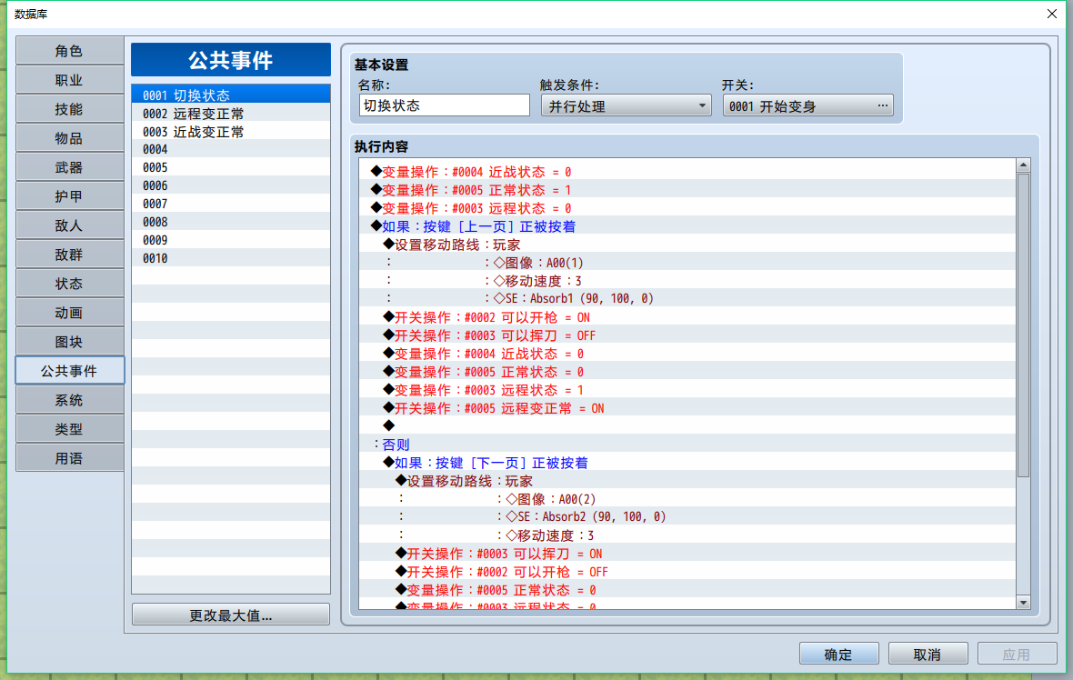Select 开关操作 #0003 可以挥刀 = ON

687,554
